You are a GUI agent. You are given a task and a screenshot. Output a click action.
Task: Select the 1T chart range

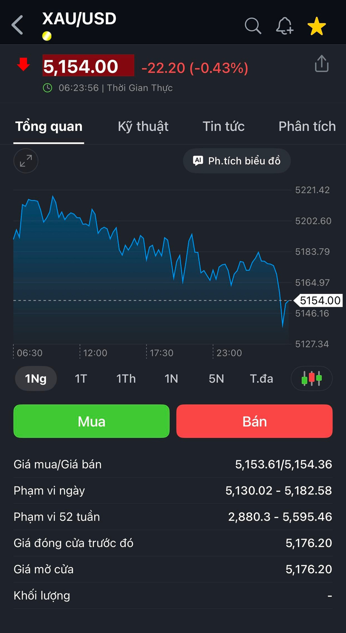click(x=81, y=379)
